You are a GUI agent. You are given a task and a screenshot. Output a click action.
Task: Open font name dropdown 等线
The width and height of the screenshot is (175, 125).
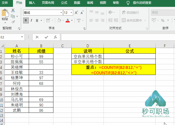coord(61,13)
